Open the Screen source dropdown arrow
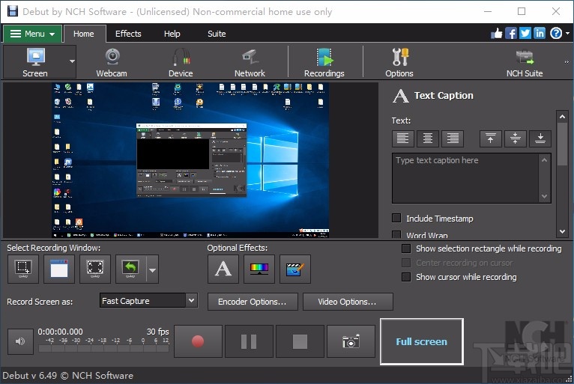The image size is (574, 384). [72, 61]
